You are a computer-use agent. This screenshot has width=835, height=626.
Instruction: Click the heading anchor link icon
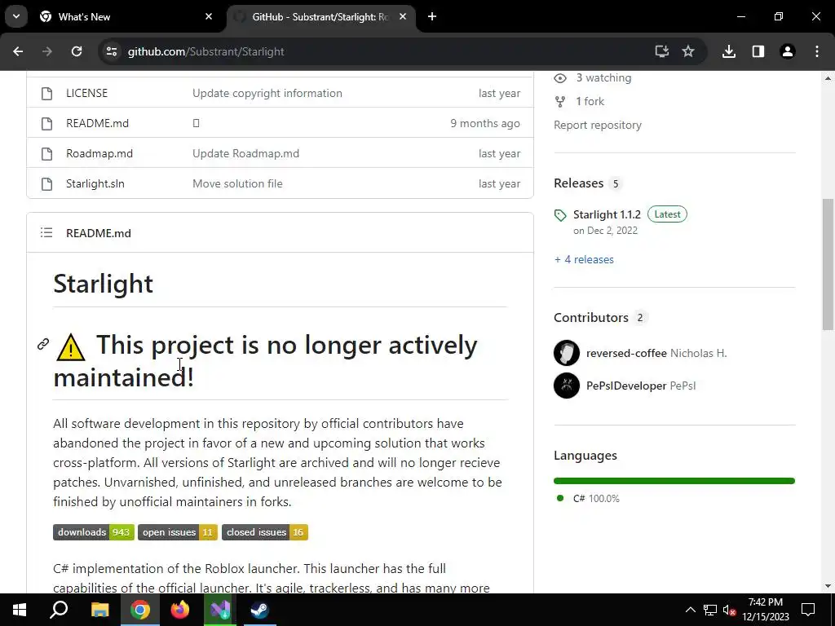tap(43, 345)
